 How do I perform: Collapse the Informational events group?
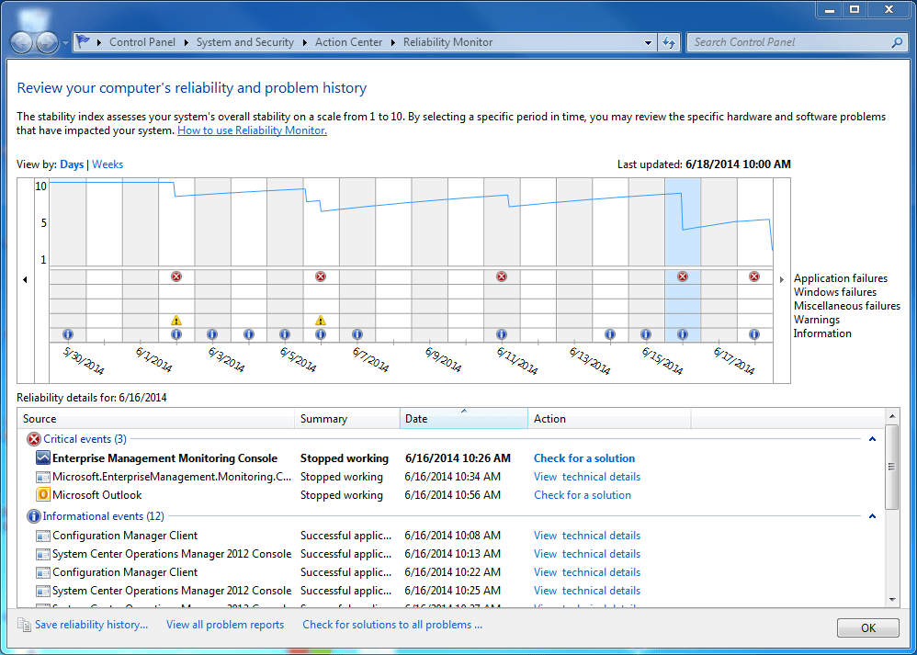point(872,515)
